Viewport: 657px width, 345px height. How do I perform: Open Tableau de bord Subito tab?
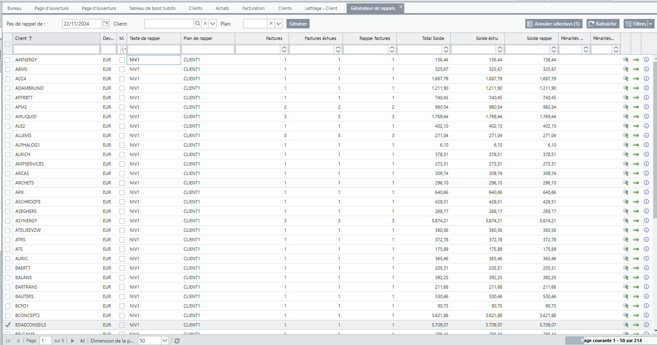pos(152,8)
